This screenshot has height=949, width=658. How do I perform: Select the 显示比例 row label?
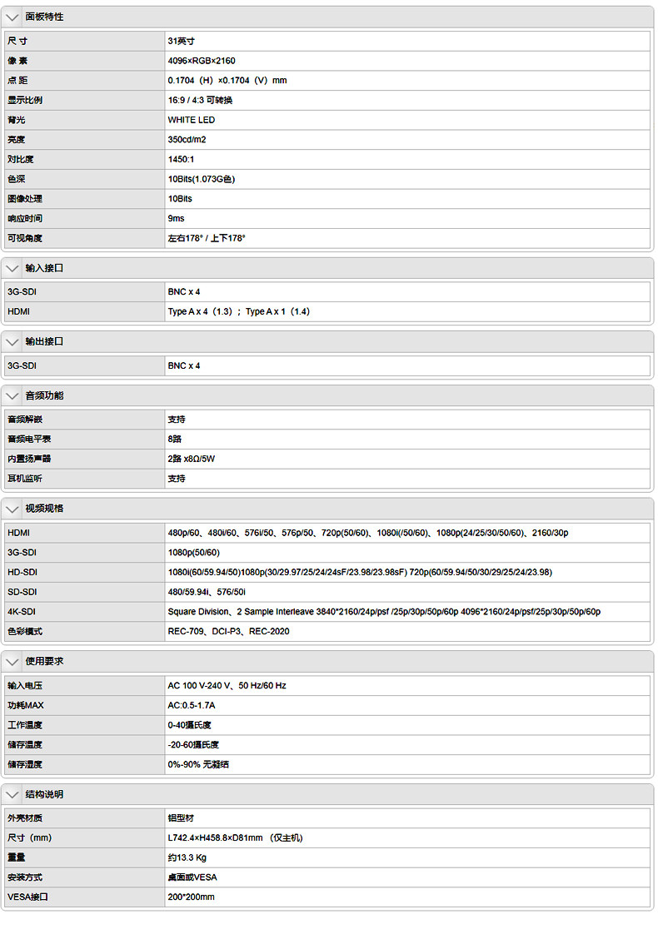[x=25, y=100]
